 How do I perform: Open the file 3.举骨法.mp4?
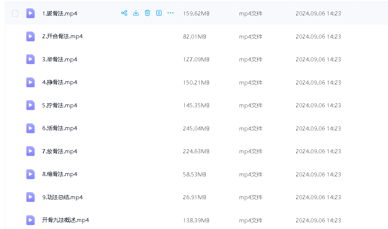[x=60, y=60]
